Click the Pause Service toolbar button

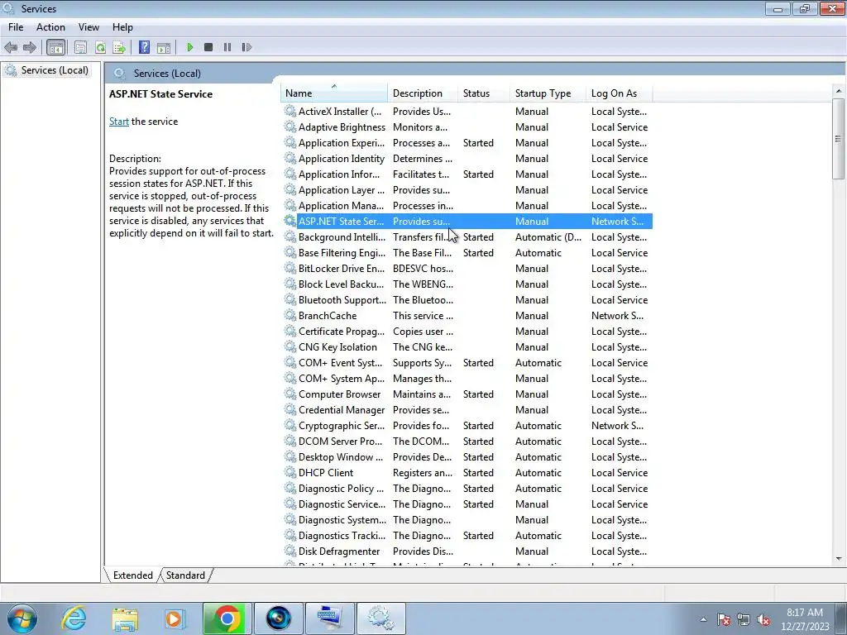(227, 47)
